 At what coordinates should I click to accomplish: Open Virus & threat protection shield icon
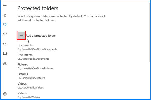pos(5,25)
